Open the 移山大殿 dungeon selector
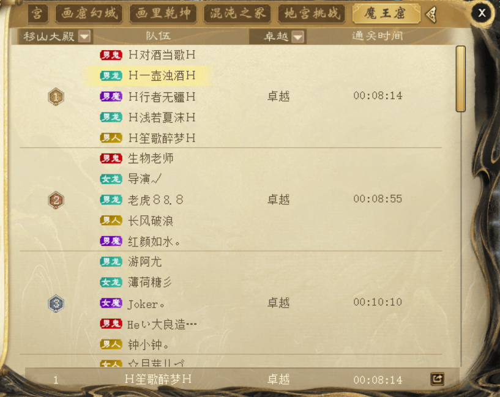Image resolution: width=500 pixels, height=397 pixels. pyautogui.click(x=55, y=36)
